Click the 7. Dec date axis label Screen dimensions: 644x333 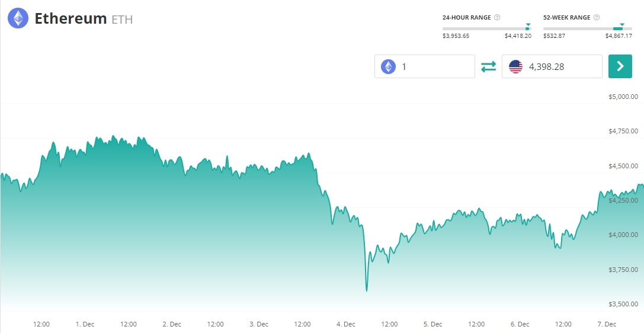(607, 324)
